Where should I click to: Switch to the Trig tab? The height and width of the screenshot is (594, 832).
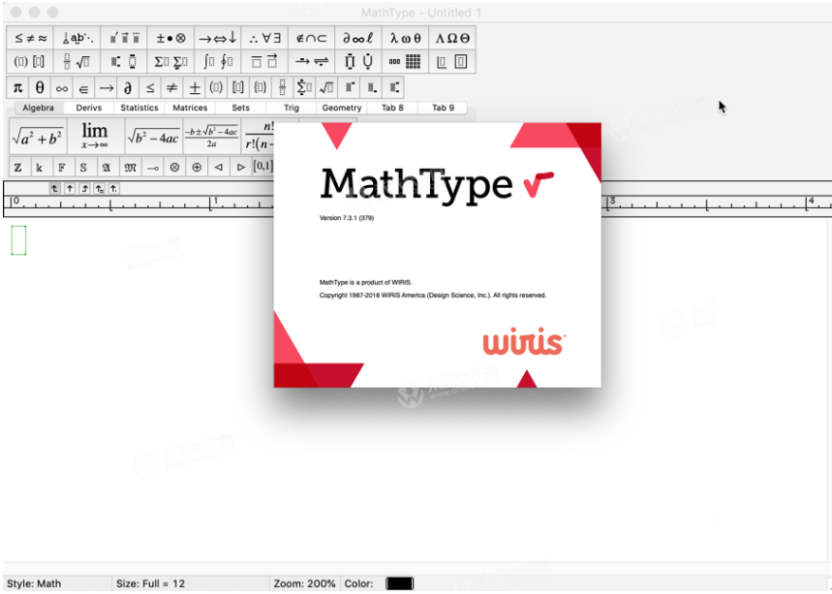pyautogui.click(x=292, y=108)
